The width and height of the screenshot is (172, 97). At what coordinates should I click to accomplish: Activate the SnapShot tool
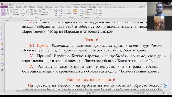click(15, 10)
